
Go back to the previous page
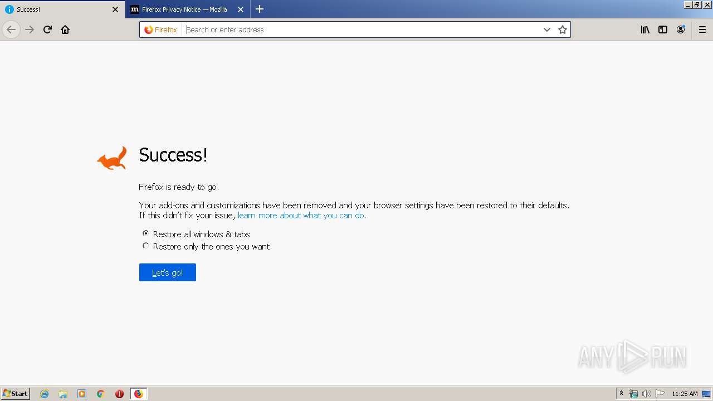11,30
